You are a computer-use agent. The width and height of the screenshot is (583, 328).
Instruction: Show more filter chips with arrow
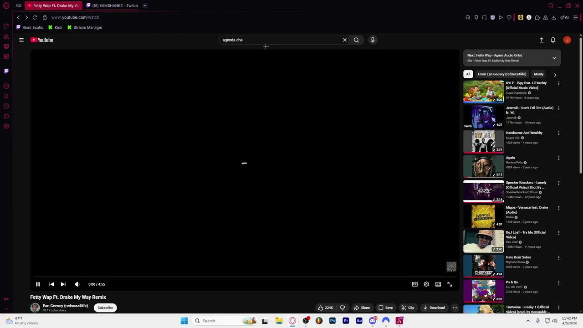[x=555, y=75]
